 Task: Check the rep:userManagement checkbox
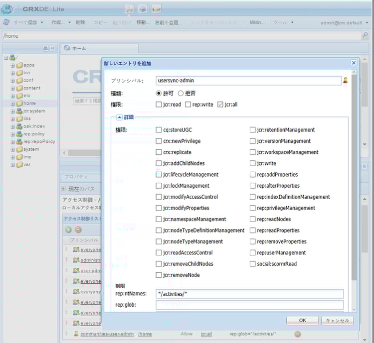[253, 253]
